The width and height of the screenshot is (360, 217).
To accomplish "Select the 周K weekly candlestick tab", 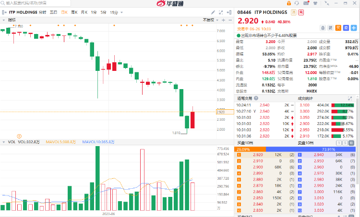I will click(74, 12).
